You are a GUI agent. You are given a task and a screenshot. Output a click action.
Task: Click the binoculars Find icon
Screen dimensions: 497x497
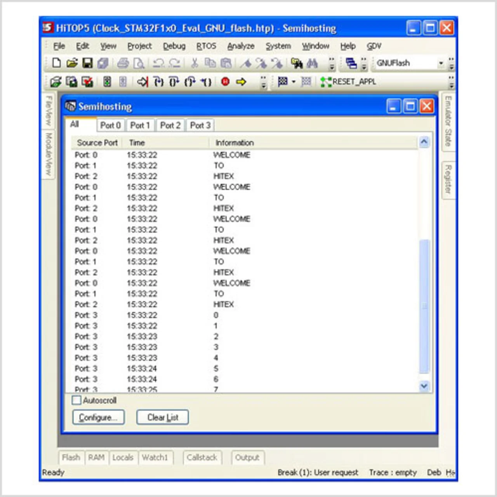click(x=312, y=63)
